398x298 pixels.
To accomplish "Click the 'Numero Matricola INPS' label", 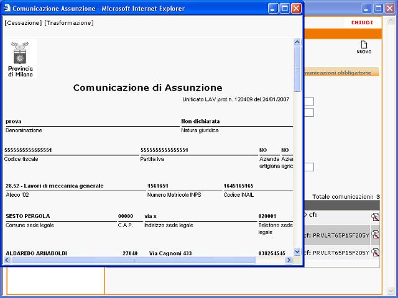I will (174, 195).
